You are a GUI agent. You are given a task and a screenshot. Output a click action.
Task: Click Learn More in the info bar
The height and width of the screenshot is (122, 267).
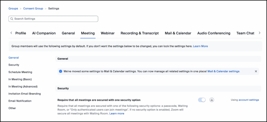tap(200, 46)
